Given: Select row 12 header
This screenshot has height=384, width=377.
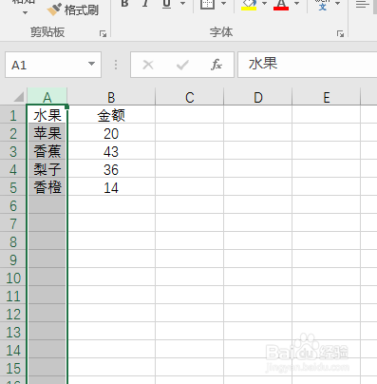Looking at the screenshot, I should [x=13, y=314].
